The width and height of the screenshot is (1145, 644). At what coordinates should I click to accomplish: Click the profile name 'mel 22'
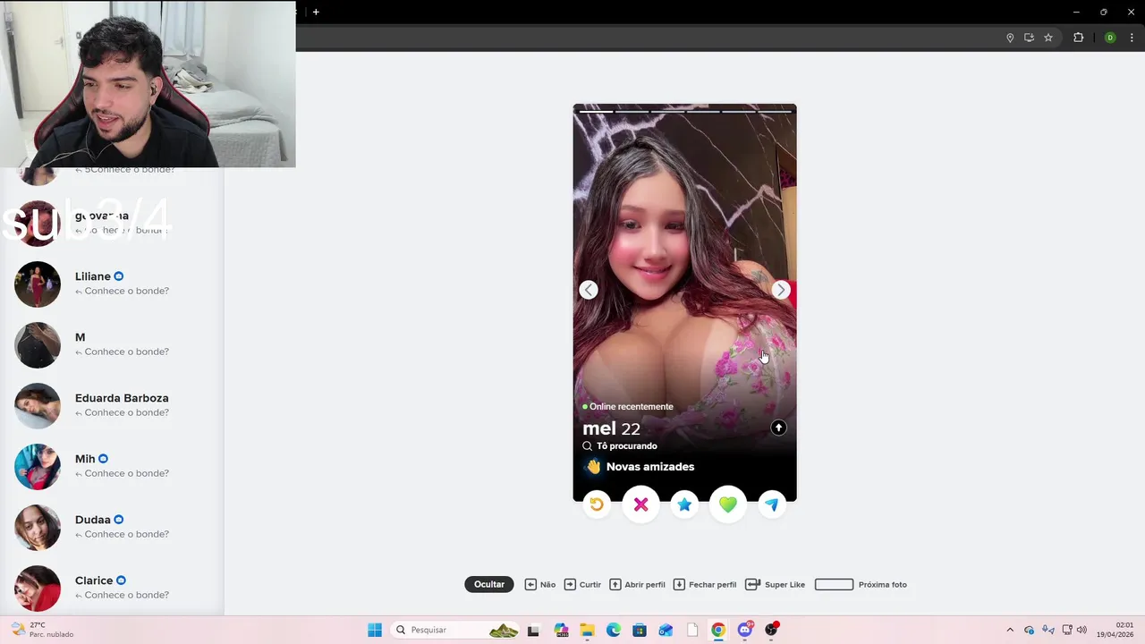(x=611, y=428)
